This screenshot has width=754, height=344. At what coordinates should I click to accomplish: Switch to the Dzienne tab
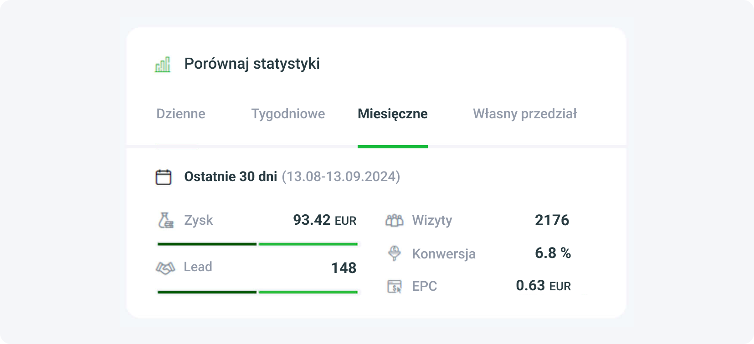pyautogui.click(x=181, y=114)
